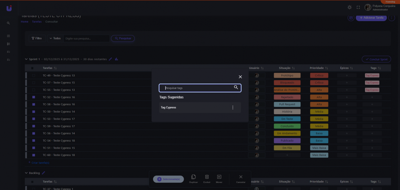Click the Mover icon in action bar

click(219, 177)
